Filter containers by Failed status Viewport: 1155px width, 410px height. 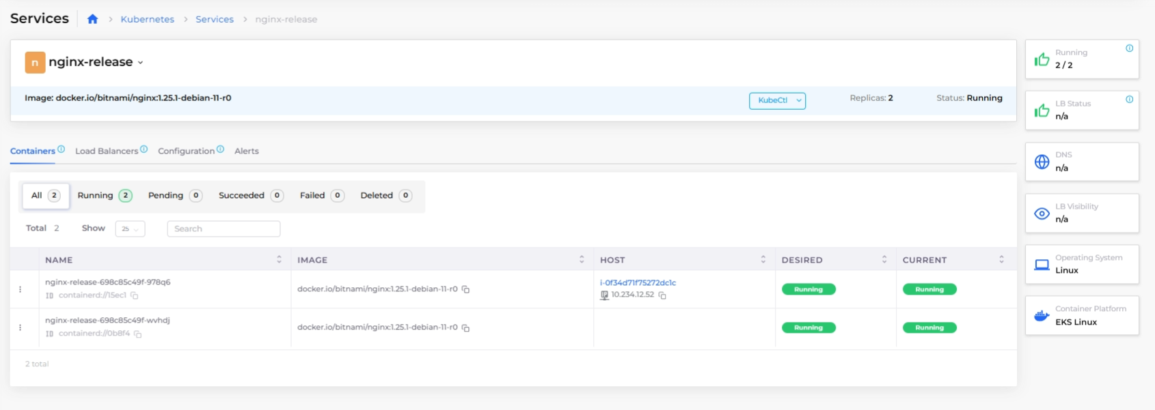(321, 196)
